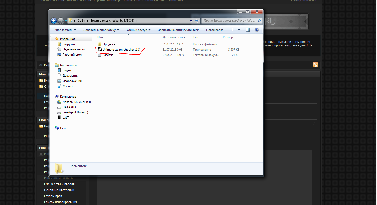The width and height of the screenshot is (377, 205).
Task: Open Загрузки in the navigation pane
Action: pyautogui.click(x=69, y=44)
